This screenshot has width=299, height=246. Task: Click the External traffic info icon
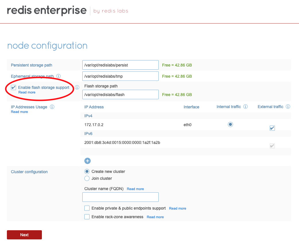point(288,107)
